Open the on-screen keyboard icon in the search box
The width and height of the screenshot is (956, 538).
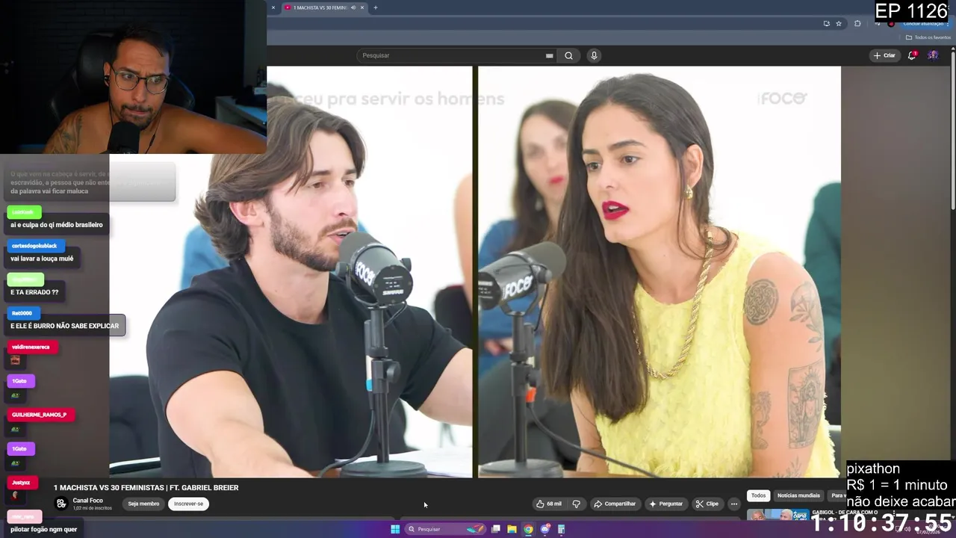549,55
